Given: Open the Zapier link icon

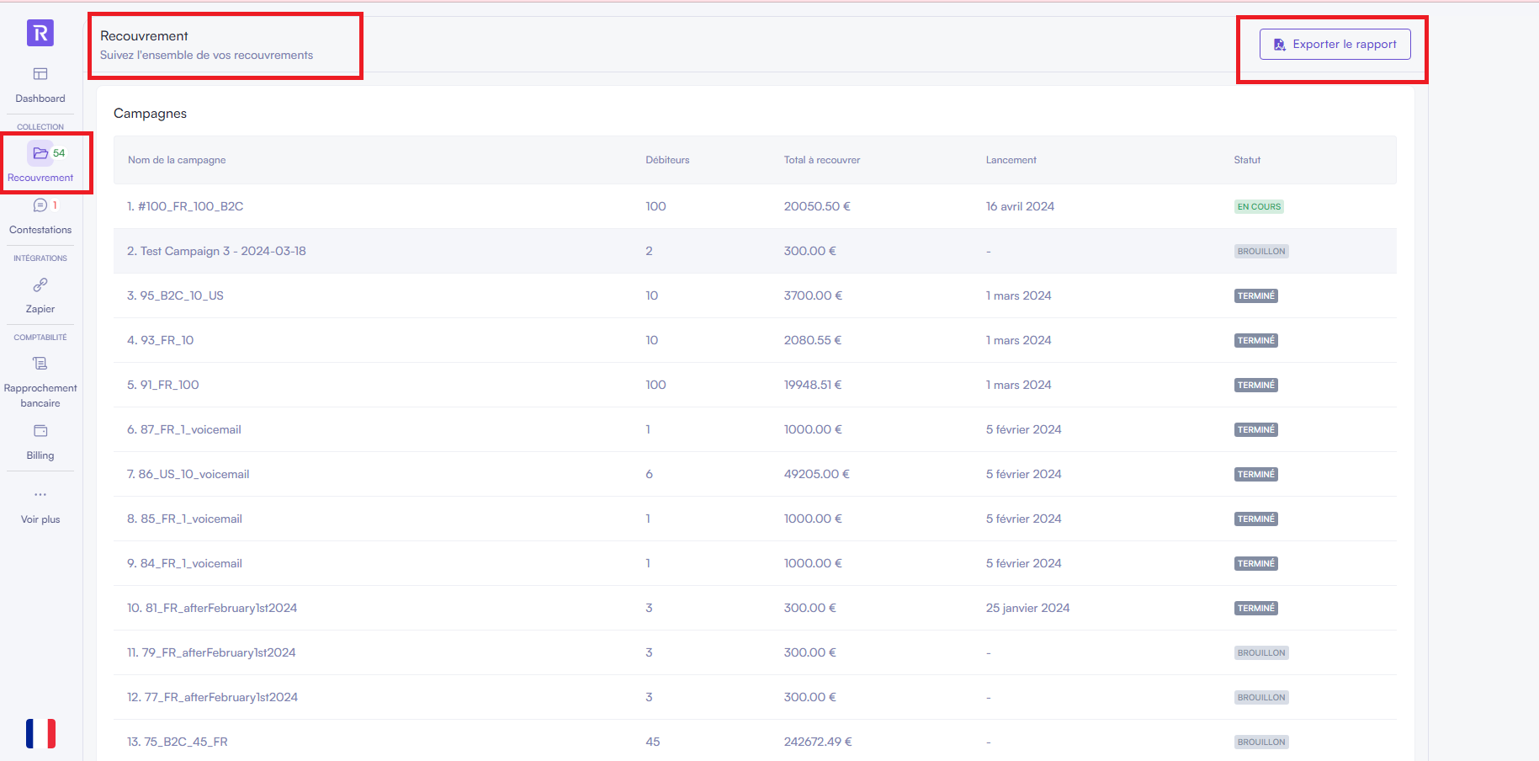Looking at the screenshot, I should click(40, 285).
